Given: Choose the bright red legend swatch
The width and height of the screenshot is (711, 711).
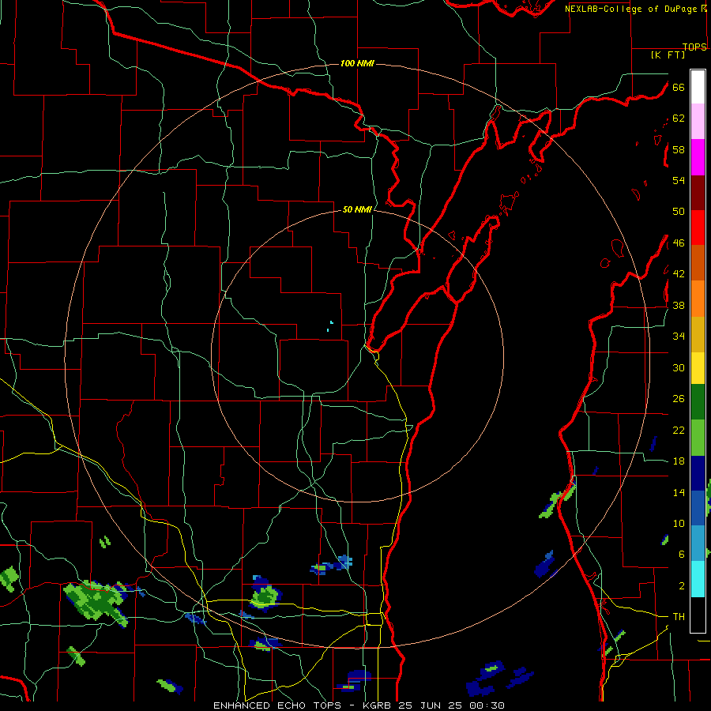Looking at the screenshot, I should click(698, 228).
